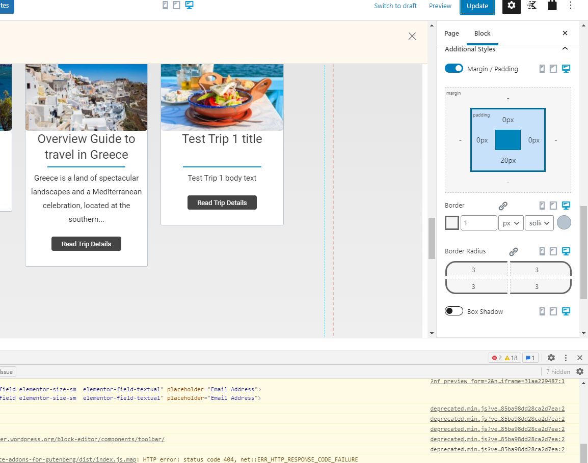Choose tablet device for Box Shadow
This screenshot has width=588, height=463.
553,311
